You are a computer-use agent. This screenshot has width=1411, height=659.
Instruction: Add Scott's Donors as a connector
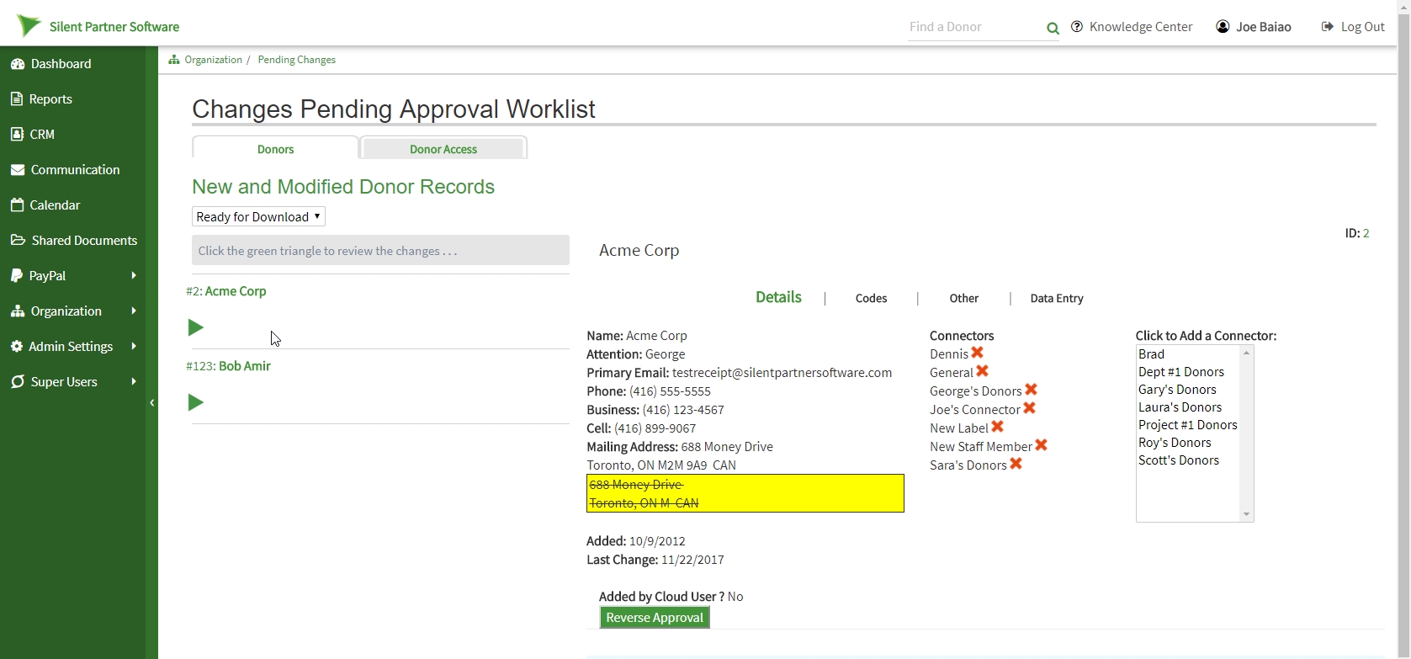[x=1187, y=460]
